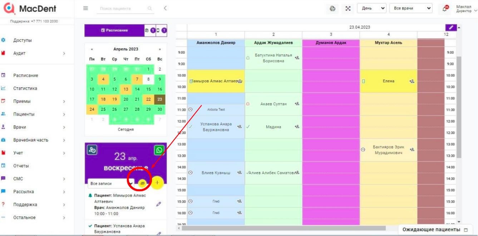Click the small yellow view toggle circled in red
This screenshot has width=478, height=236.
coord(142,183)
